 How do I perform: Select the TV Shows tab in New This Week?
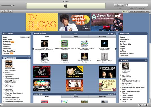(75, 36)
